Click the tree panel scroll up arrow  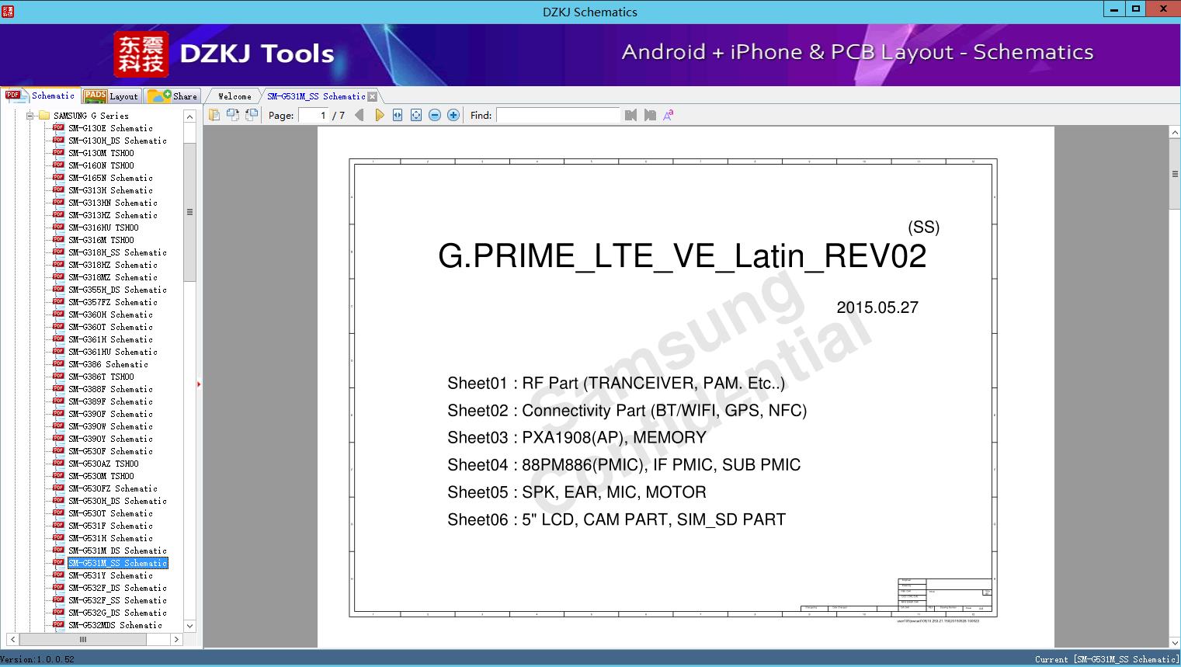189,116
